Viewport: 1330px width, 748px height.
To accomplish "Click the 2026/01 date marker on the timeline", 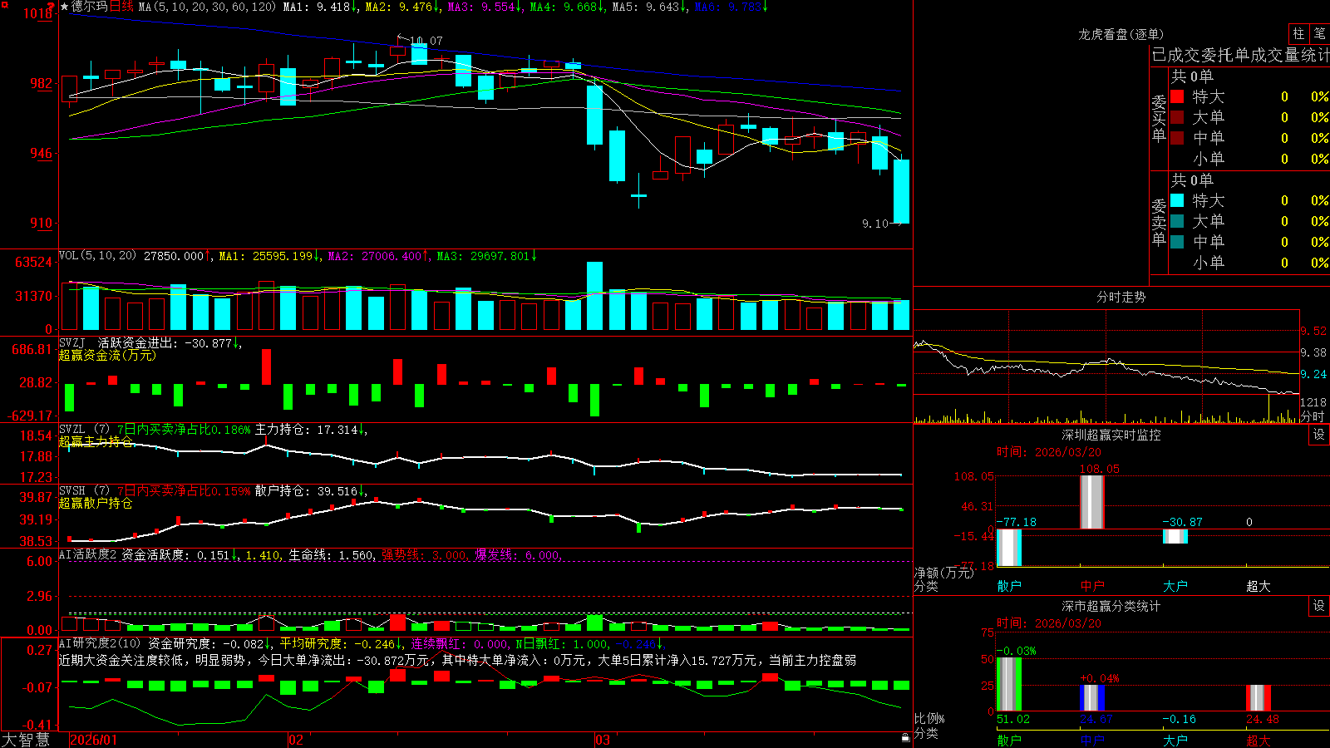I will (x=94, y=740).
